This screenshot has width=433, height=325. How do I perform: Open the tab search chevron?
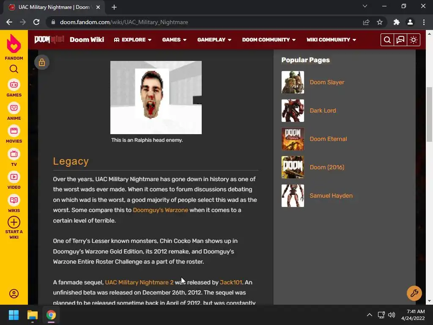(365, 6)
